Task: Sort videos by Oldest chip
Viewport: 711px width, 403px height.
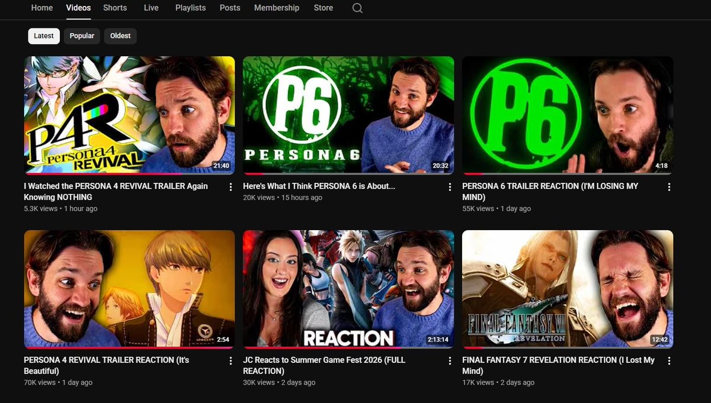Action: (120, 36)
